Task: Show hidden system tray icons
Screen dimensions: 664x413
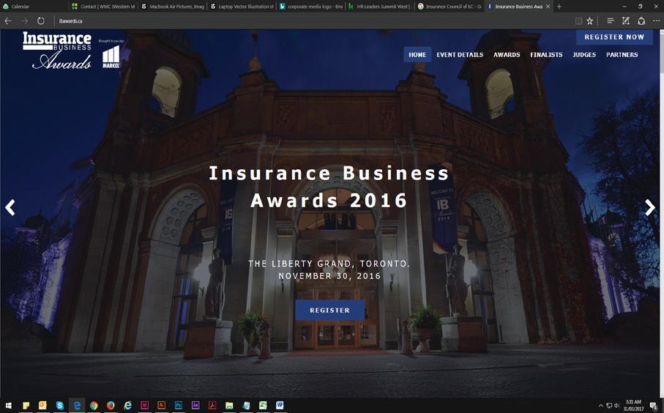Action: coord(600,406)
